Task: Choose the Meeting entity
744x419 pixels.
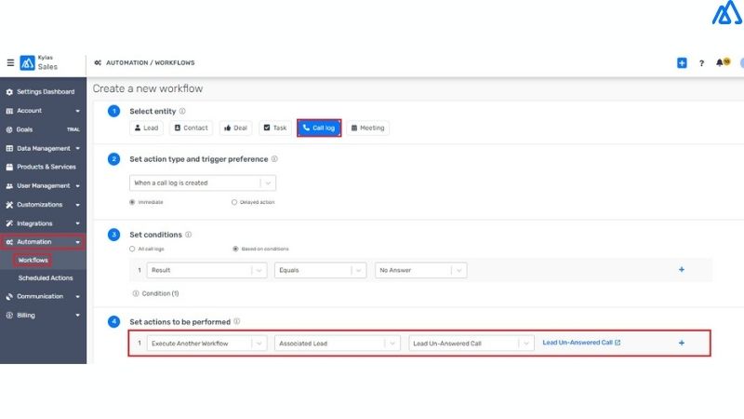Action: tap(368, 128)
